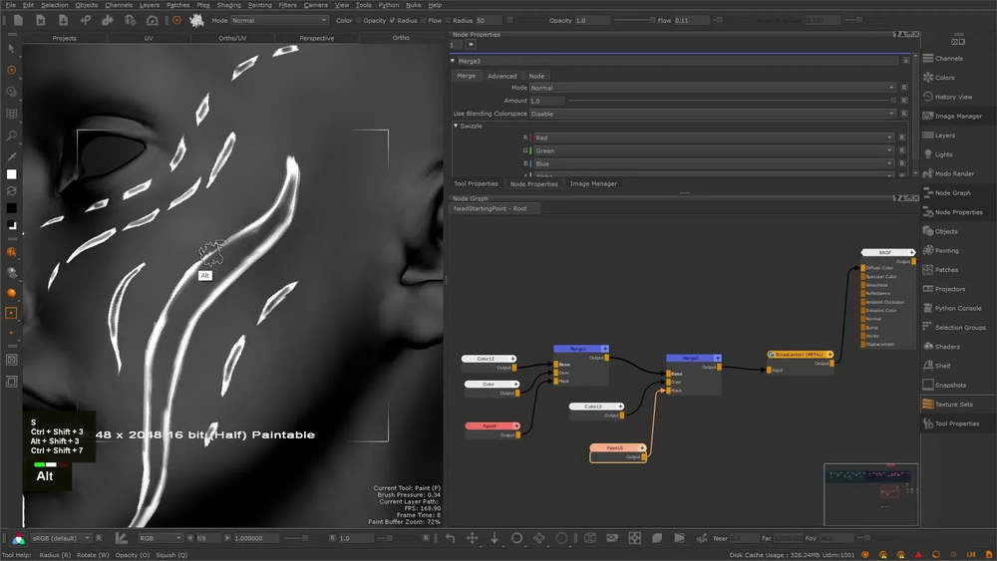
Task: Open the Merge3 Mode dropdown
Action: (712, 88)
